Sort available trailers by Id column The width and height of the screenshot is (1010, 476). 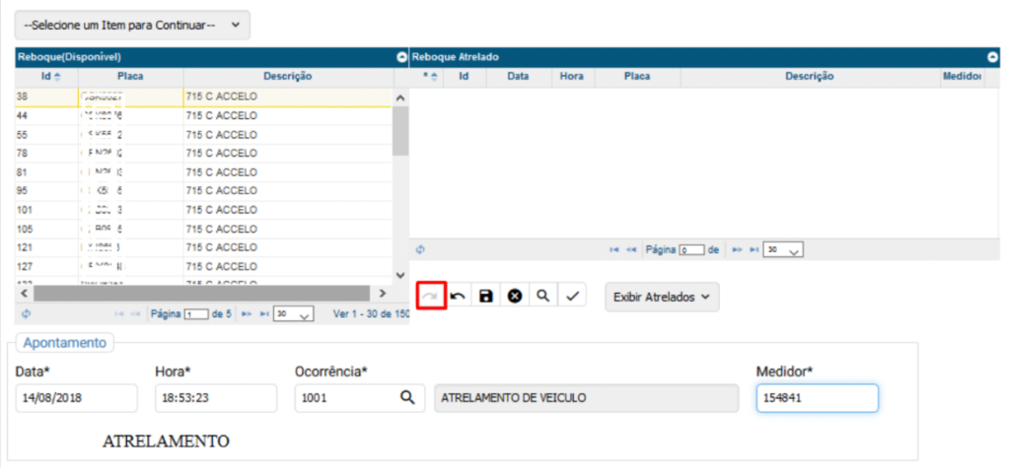pyautogui.click(x=46, y=76)
